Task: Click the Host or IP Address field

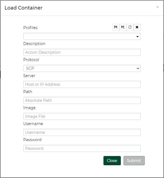Action: point(82,84)
